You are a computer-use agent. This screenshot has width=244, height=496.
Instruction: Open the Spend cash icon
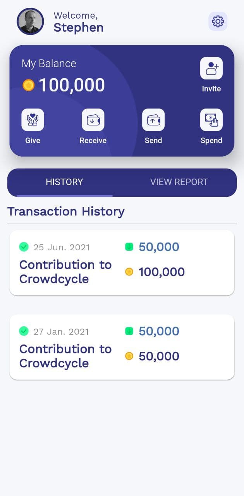(x=211, y=120)
